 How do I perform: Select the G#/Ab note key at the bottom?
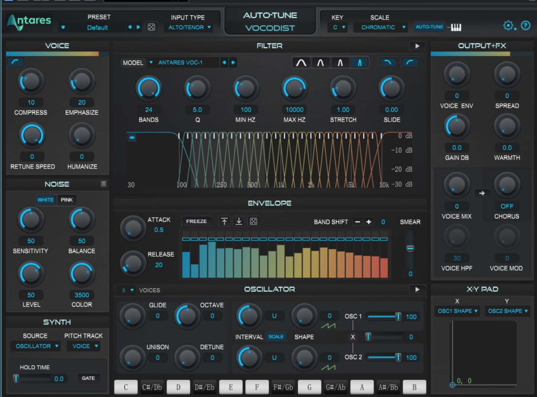[x=336, y=387]
